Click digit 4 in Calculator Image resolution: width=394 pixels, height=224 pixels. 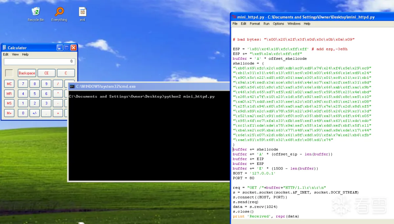click(23, 94)
